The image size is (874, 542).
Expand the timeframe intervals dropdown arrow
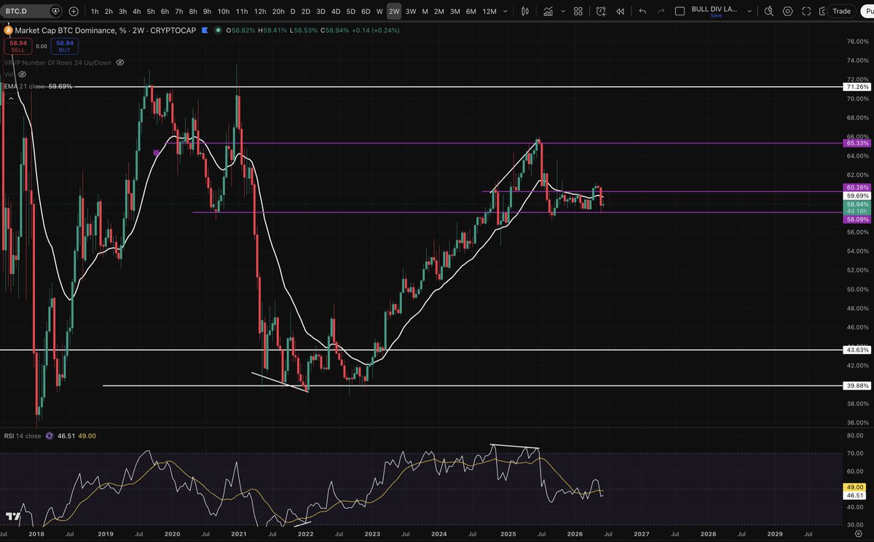tap(505, 11)
